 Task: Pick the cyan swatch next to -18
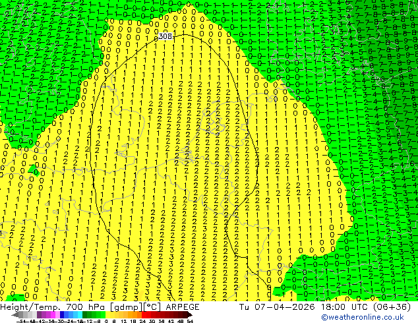click(80, 314)
